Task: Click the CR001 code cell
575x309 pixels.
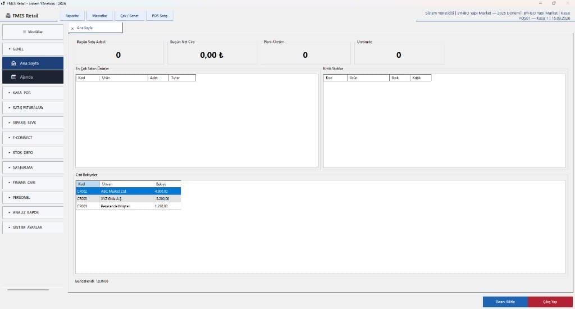Action: pyautogui.click(x=88, y=206)
